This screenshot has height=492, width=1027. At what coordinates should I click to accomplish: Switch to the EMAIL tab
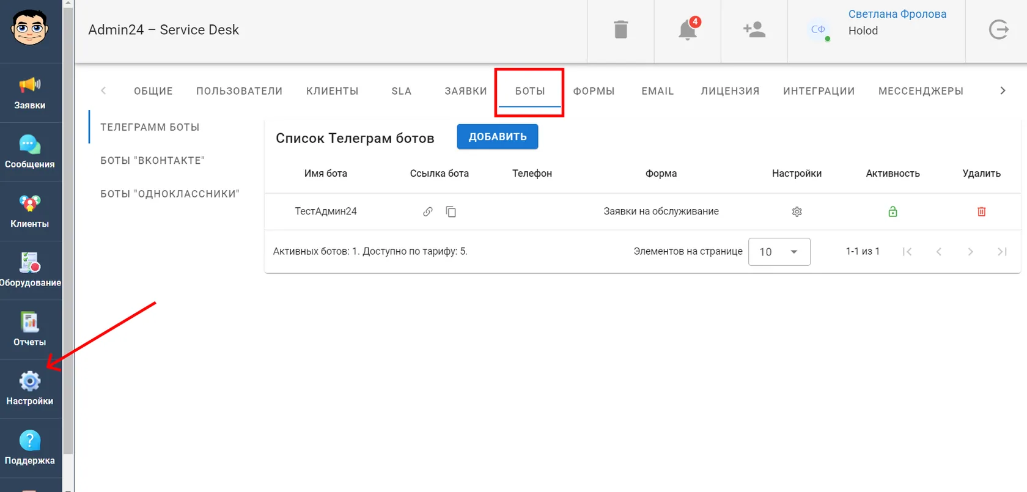point(657,91)
